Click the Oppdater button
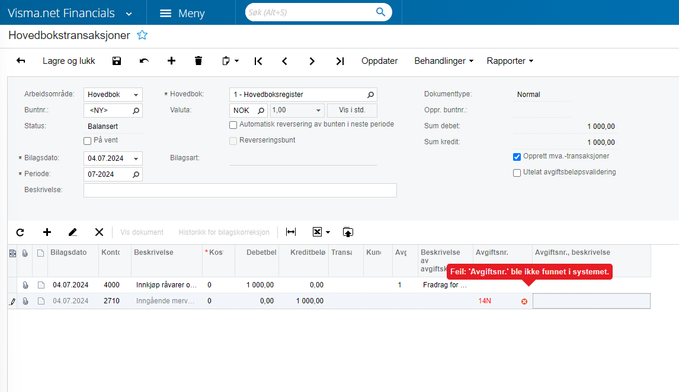Screen dimensions: 679x392 379,61
